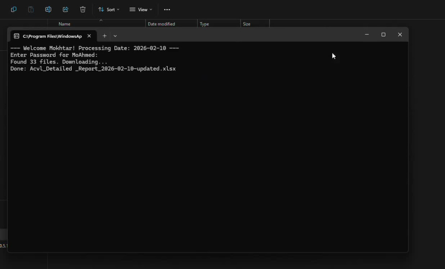This screenshot has height=269, width=445.
Task: Click the Copy icon in File Explorer toolbar
Action: [14, 9]
